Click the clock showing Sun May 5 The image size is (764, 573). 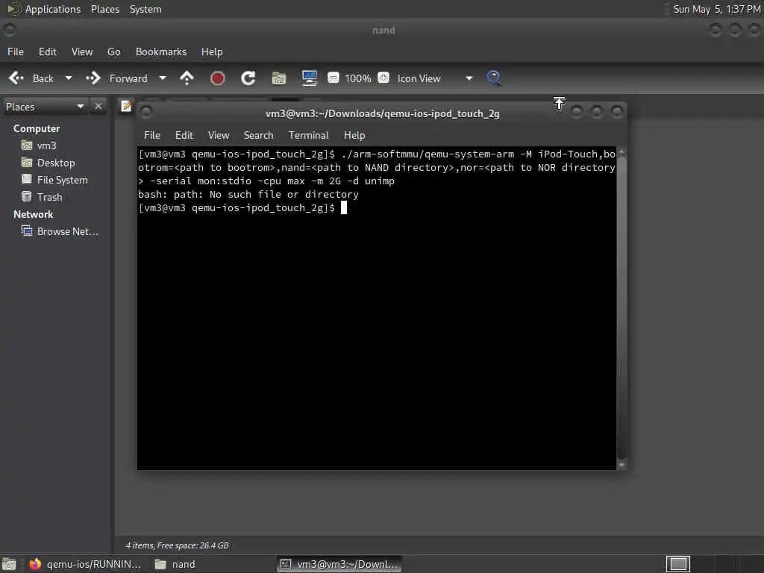(x=717, y=9)
